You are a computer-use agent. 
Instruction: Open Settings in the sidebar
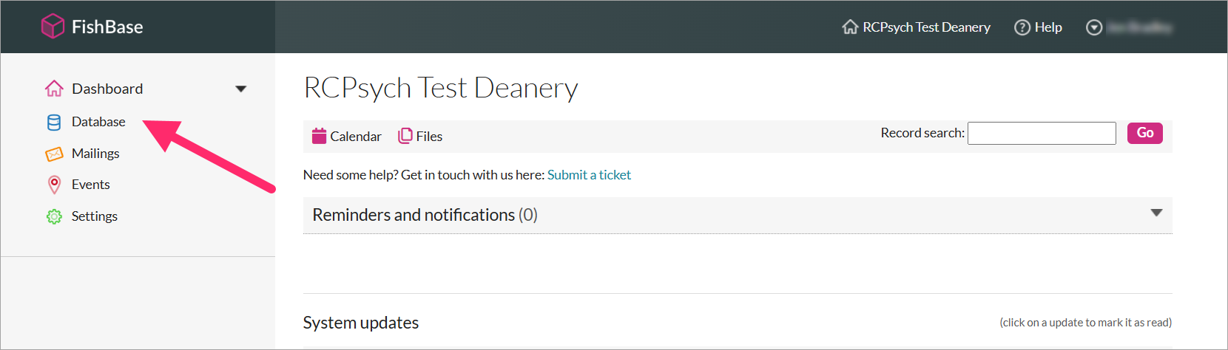tap(95, 216)
